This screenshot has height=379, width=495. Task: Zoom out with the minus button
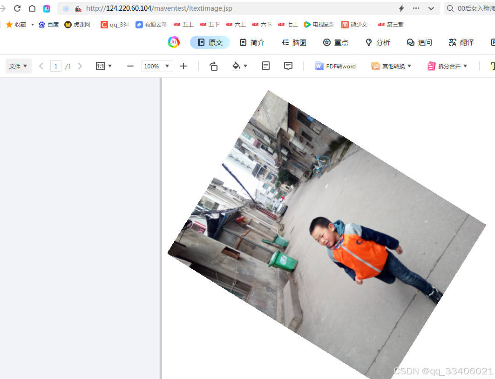pyautogui.click(x=130, y=66)
